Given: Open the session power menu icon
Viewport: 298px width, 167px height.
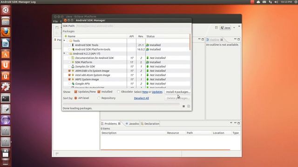Looking at the screenshot, I should 296,2.
